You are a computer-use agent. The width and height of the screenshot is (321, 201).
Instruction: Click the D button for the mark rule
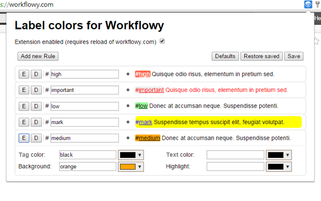point(36,122)
